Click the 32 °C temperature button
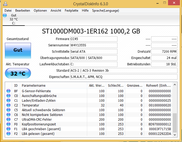Viewport: 182px width, 142px height. [18, 74]
